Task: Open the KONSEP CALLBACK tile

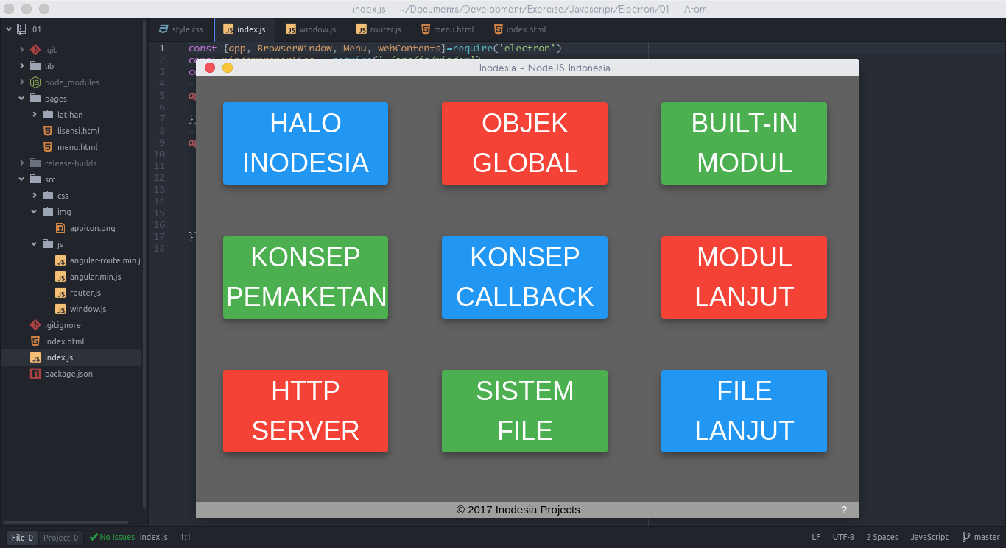Action: pos(524,277)
